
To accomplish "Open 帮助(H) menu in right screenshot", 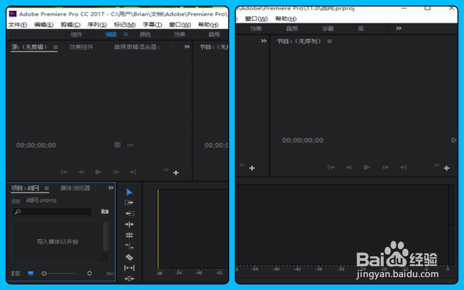I will pos(286,19).
